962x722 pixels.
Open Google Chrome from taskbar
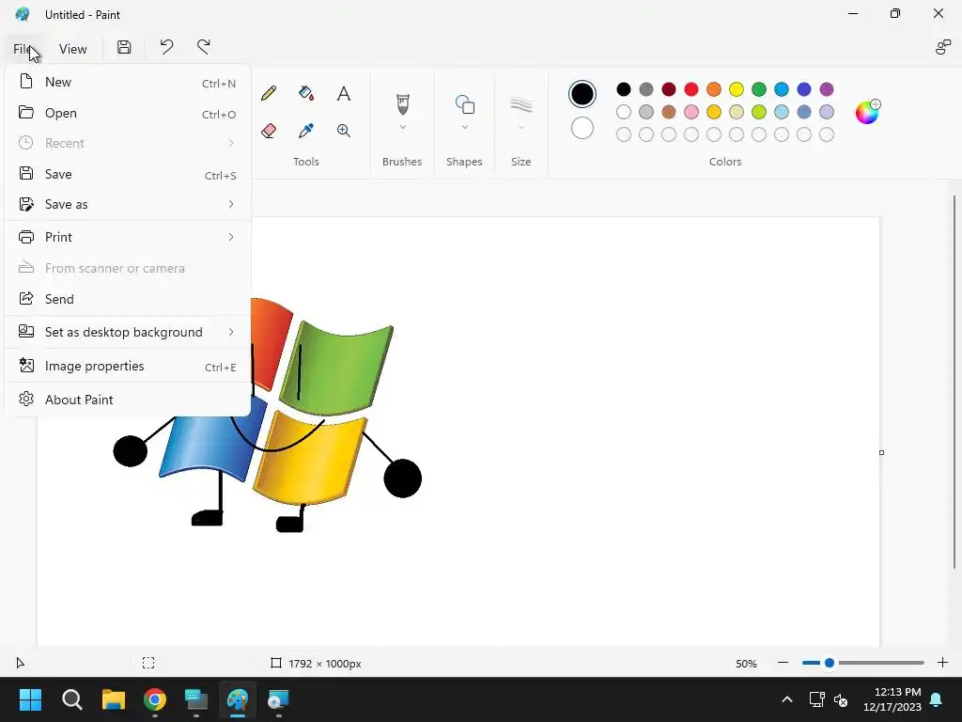[x=155, y=699]
